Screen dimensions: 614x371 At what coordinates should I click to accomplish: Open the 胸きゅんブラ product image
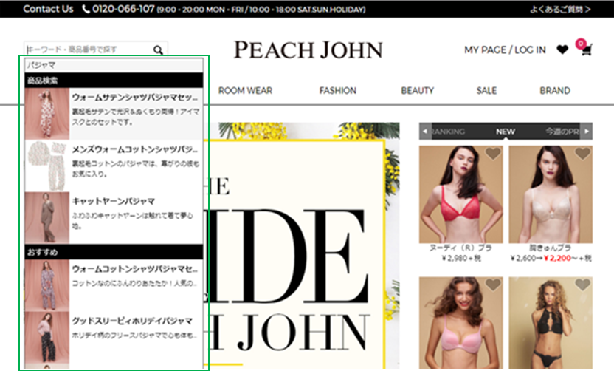point(551,194)
